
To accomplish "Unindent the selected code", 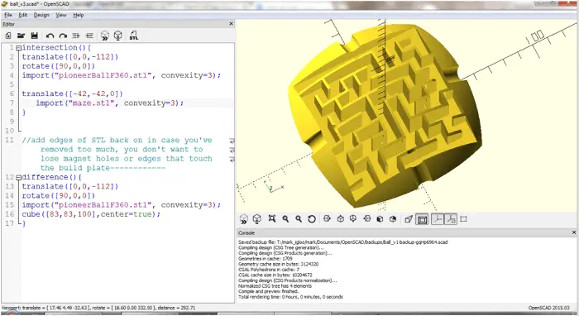I will (76, 36).
